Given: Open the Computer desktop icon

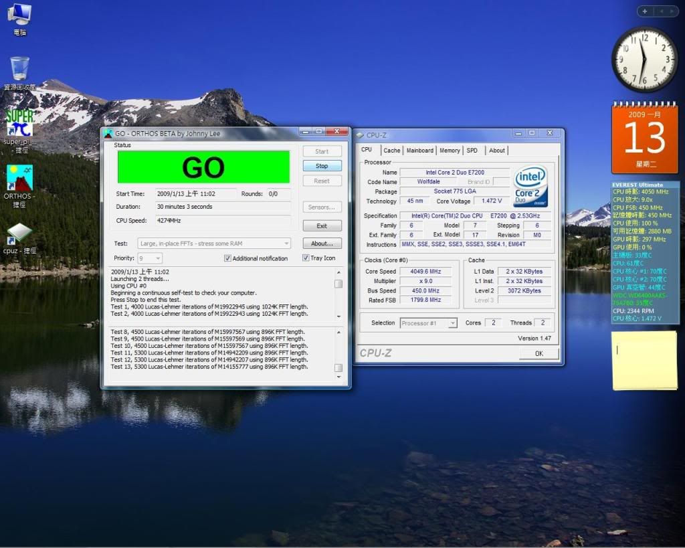Looking at the screenshot, I should pos(19,19).
